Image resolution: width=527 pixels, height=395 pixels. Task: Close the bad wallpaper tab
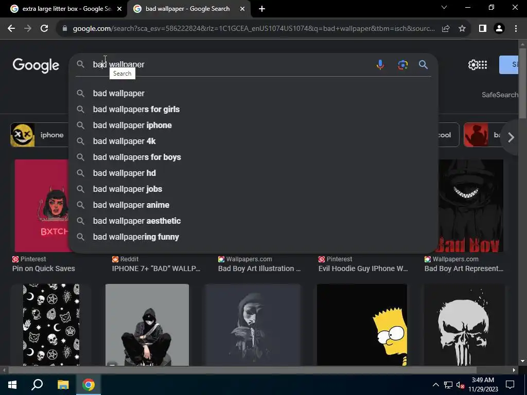pos(242,9)
